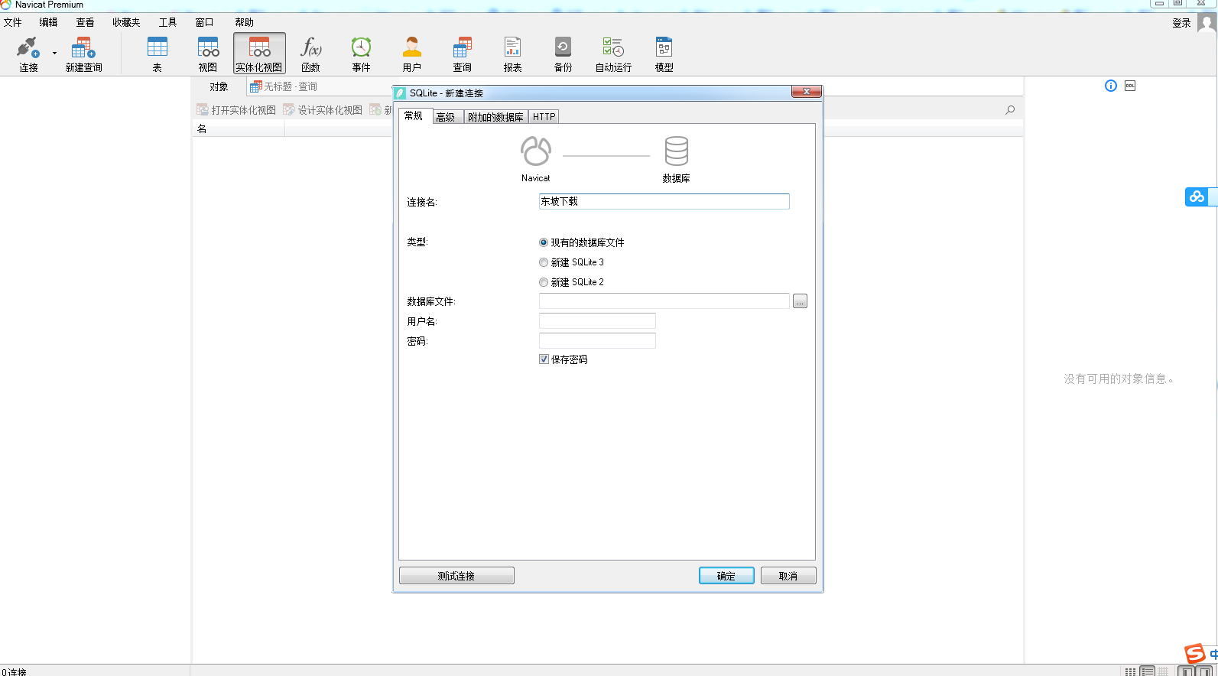The image size is (1218, 676).
Task: Click the 新建查询 toolbar icon
Action: [83, 54]
